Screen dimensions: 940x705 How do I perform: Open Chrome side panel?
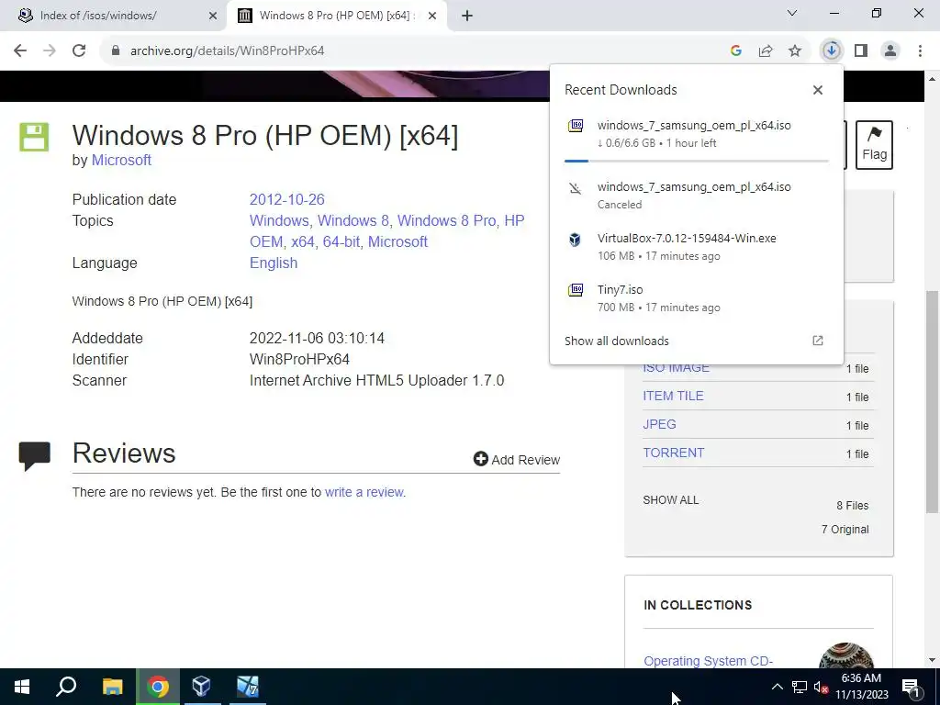coord(861,51)
